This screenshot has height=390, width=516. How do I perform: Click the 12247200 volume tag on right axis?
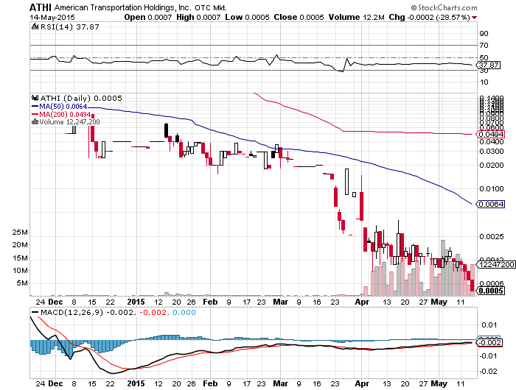coord(496,264)
